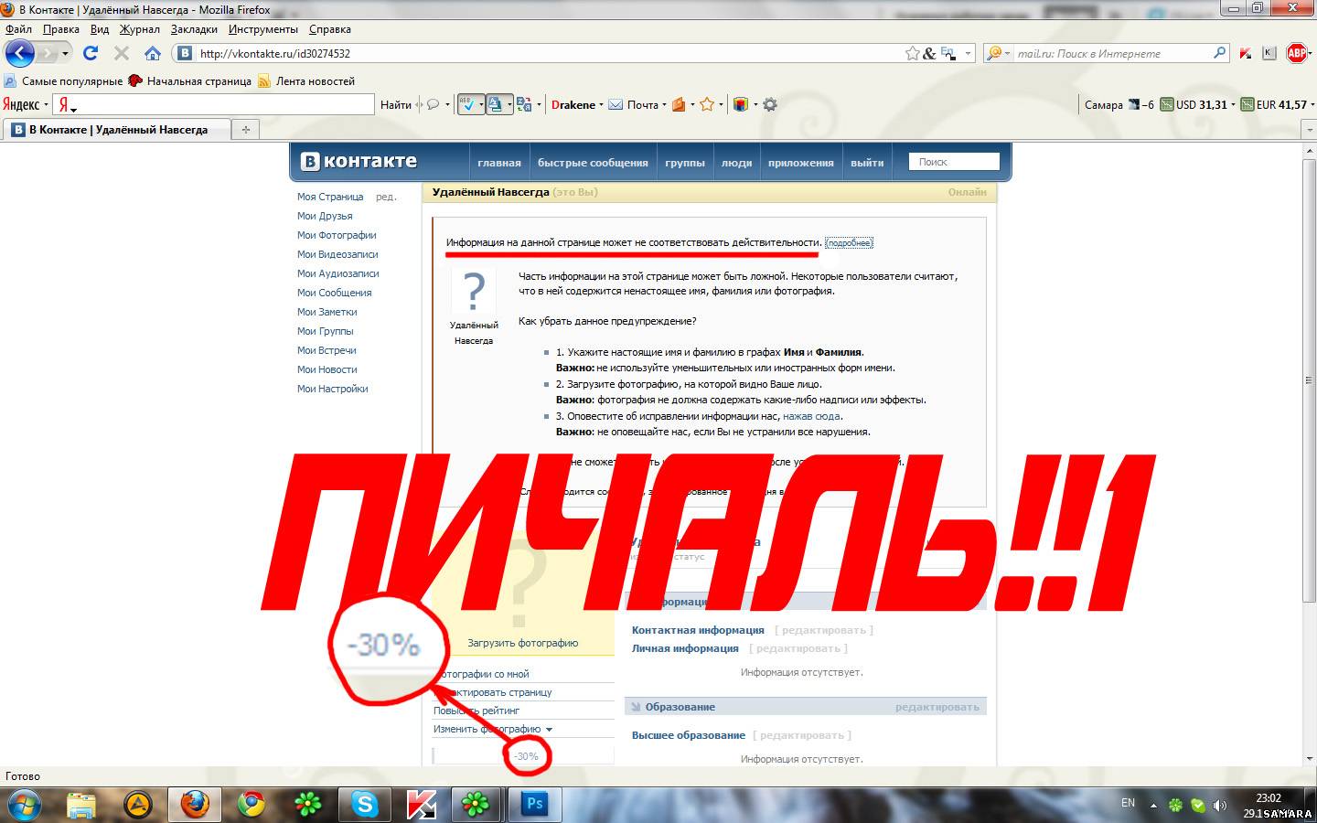Viewport: 1317px width, 823px height.
Task: Go back using the Firefox back arrow
Action: [x=19, y=53]
